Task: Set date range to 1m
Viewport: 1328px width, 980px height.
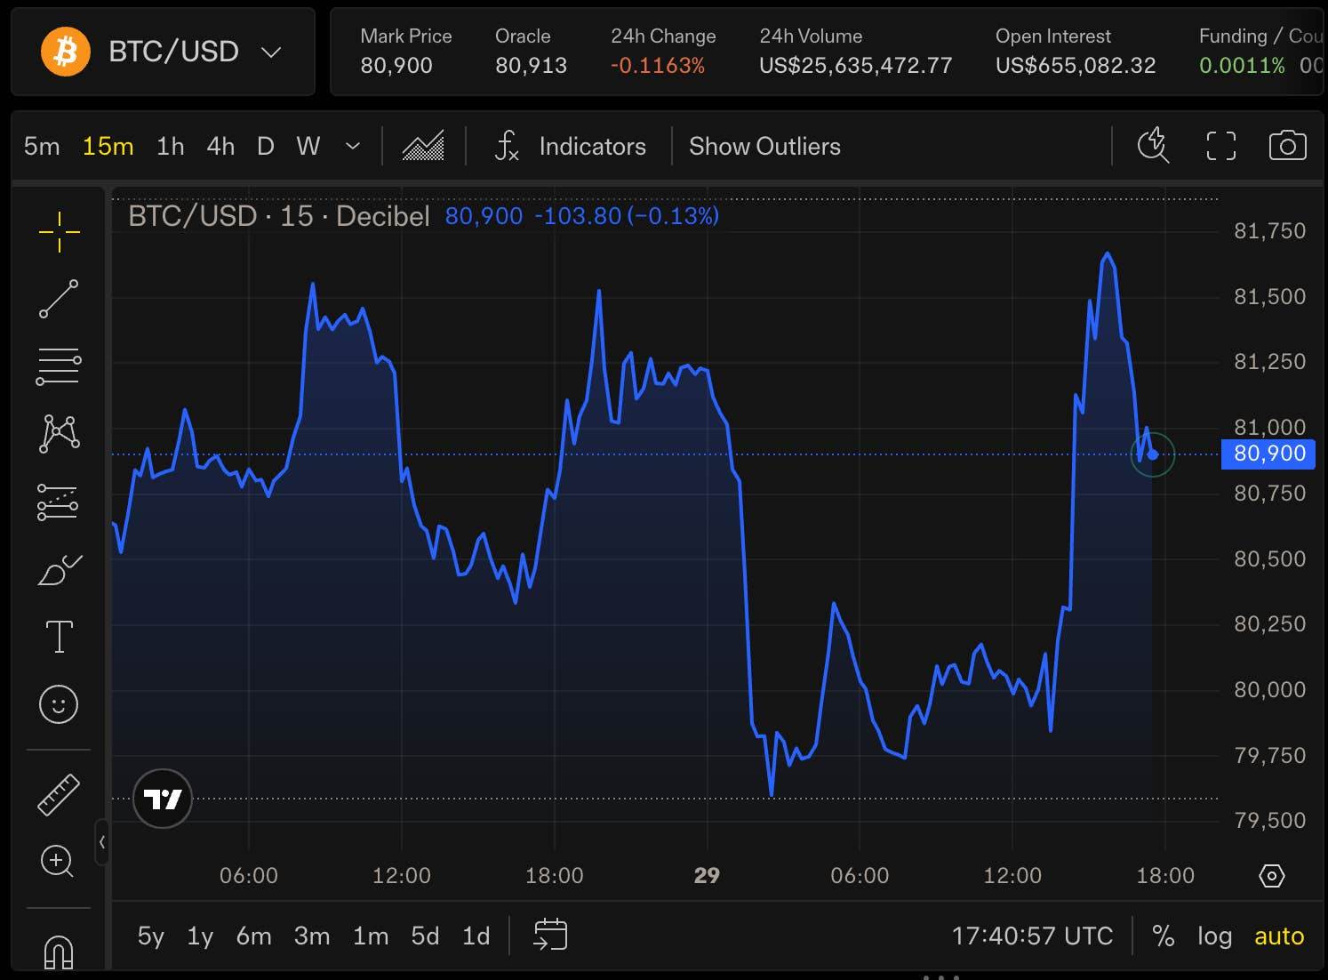Action: tap(371, 936)
